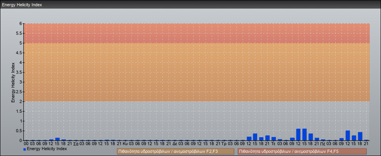Click the bar at hour 15 before Σά
Screen dimensions: 381x156
[57, 139]
